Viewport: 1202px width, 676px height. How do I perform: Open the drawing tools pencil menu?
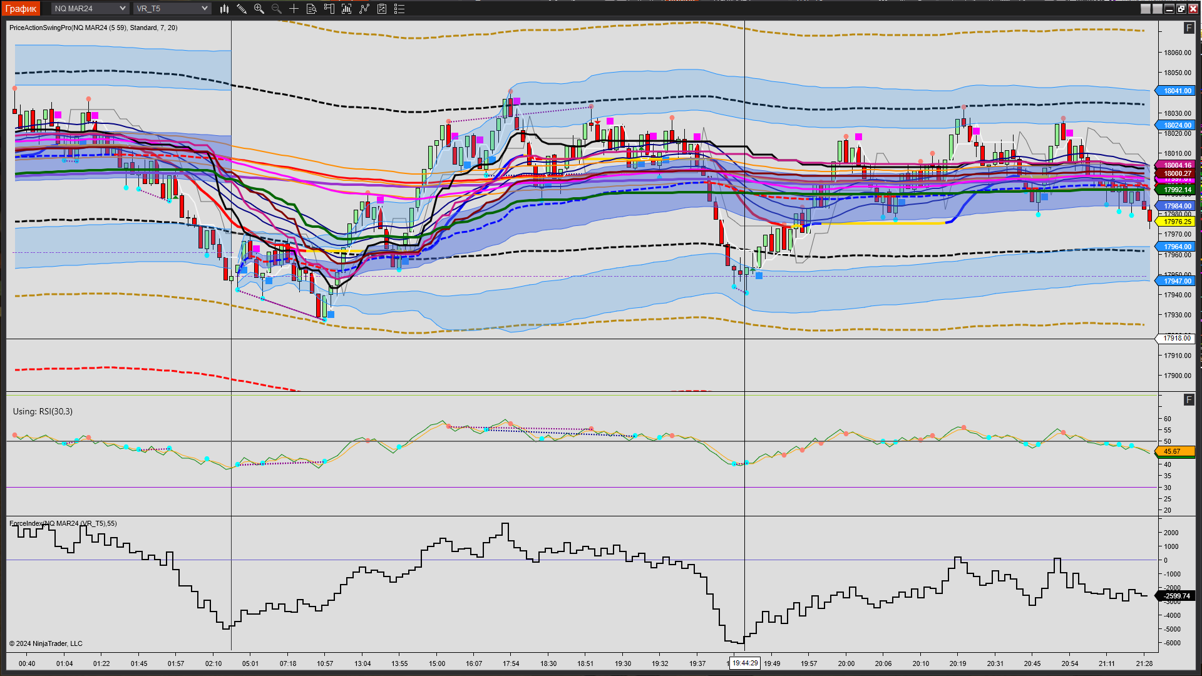pyautogui.click(x=242, y=9)
